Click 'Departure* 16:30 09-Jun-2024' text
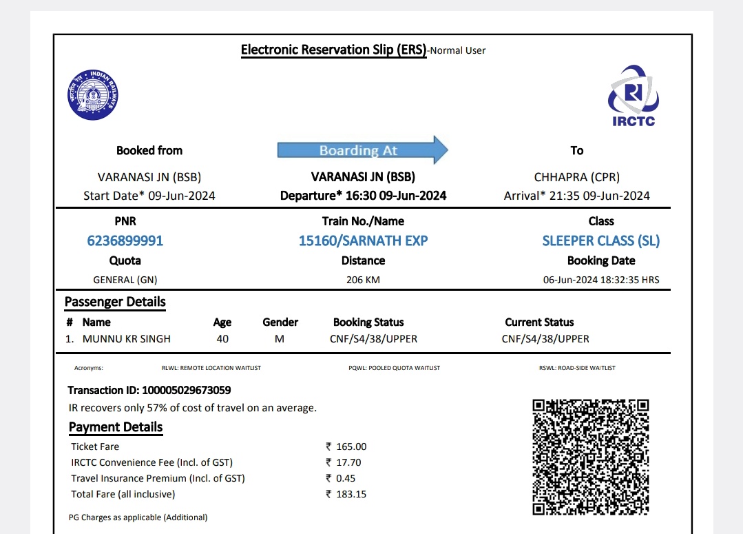This screenshot has width=743, height=534. (363, 196)
